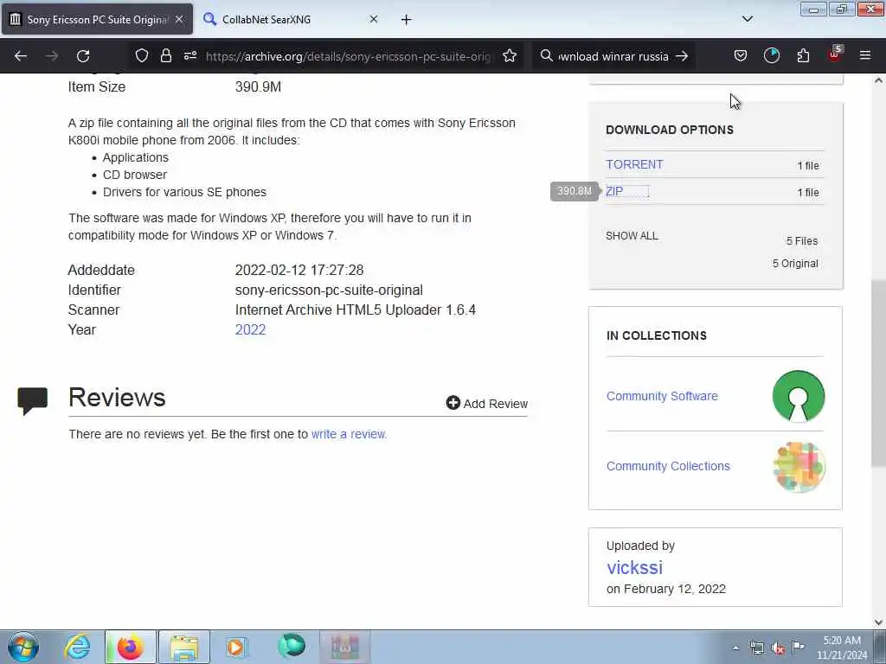Click the search magnifier icon in the search box
Viewport: 886px width, 664px height.
click(547, 56)
